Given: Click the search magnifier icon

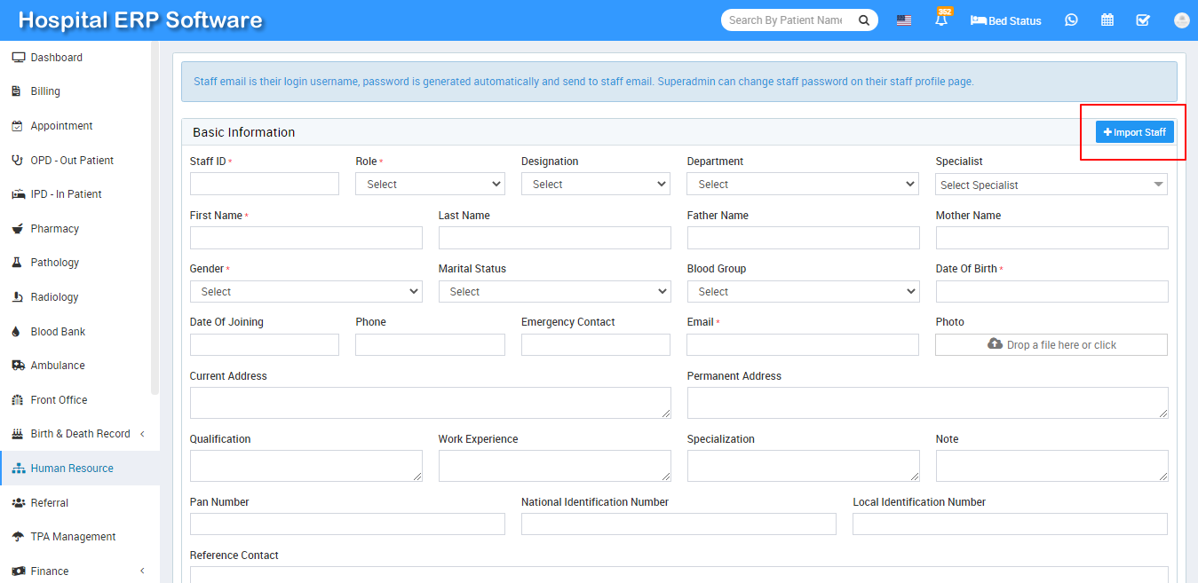Looking at the screenshot, I should [863, 20].
